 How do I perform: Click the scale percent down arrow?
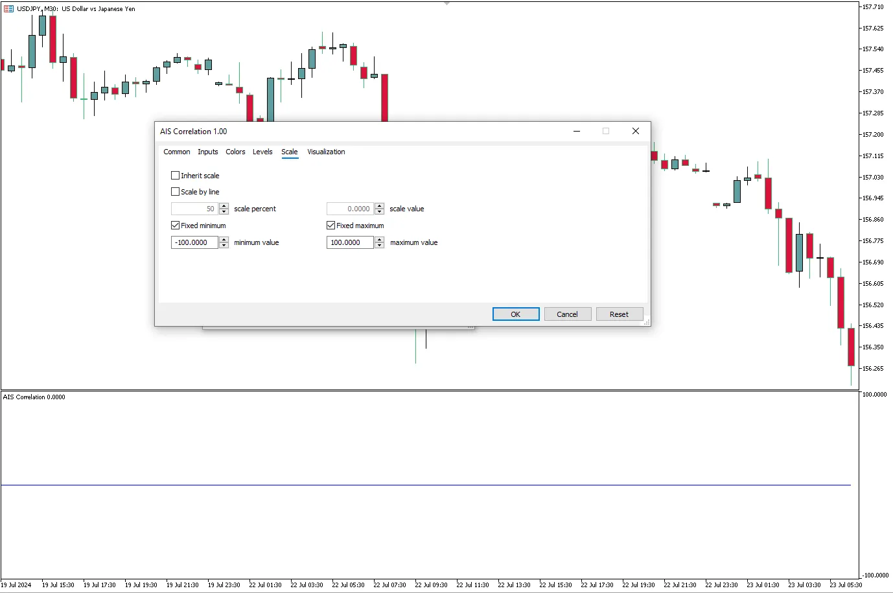pyautogui.click(x=224, y=212)
